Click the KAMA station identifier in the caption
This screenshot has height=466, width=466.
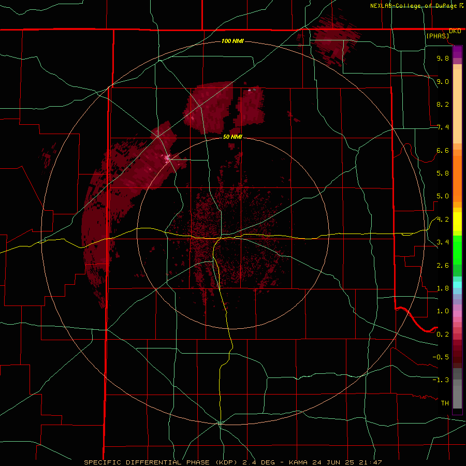[x=299, y=462]
